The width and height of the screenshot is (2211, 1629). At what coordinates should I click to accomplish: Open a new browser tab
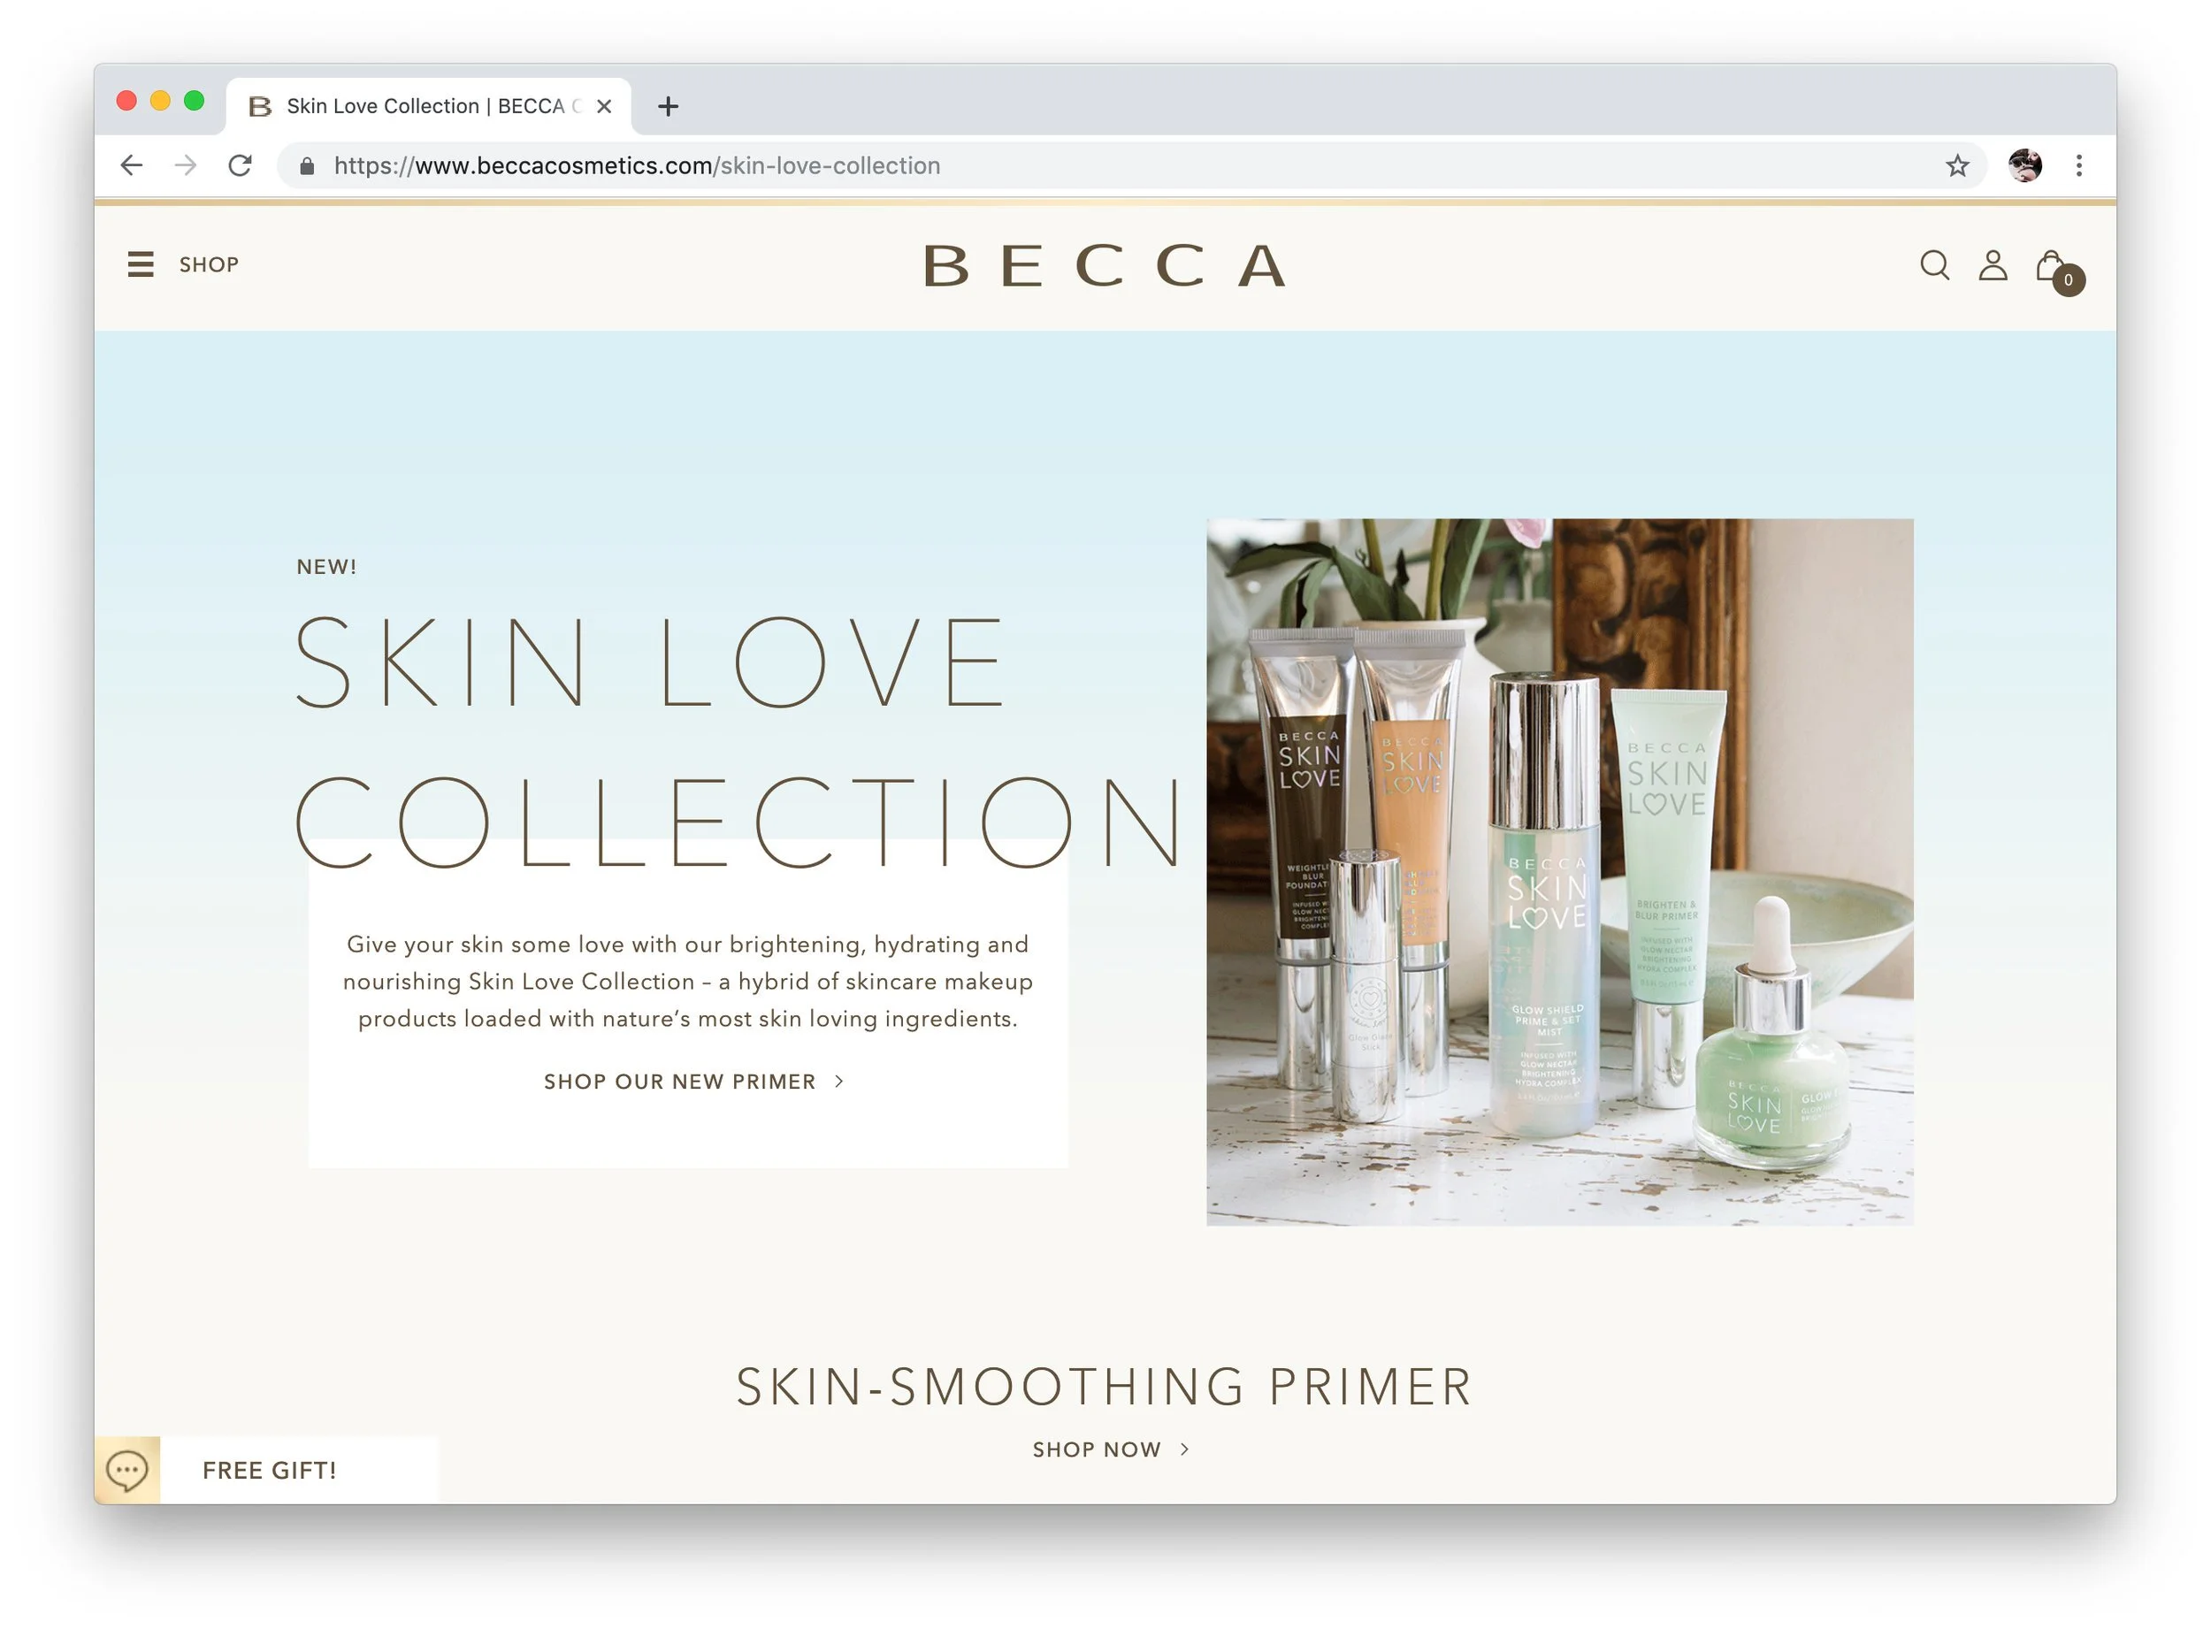coord(668,106)
